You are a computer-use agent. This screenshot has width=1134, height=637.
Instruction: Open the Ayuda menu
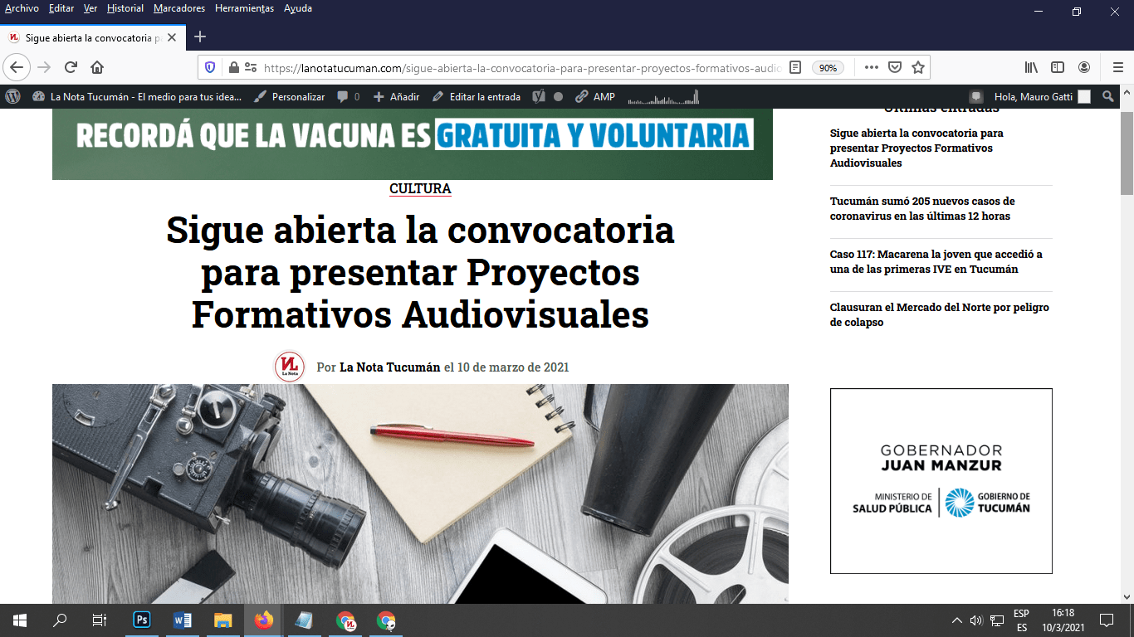(x=298, y=8)
